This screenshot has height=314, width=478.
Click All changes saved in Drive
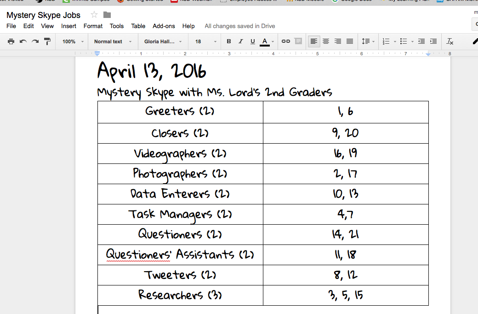click(239, 26)
